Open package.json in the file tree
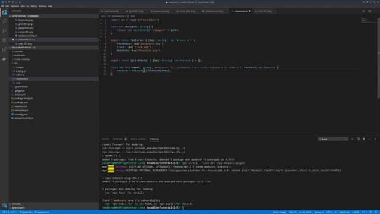 point(21,102)
